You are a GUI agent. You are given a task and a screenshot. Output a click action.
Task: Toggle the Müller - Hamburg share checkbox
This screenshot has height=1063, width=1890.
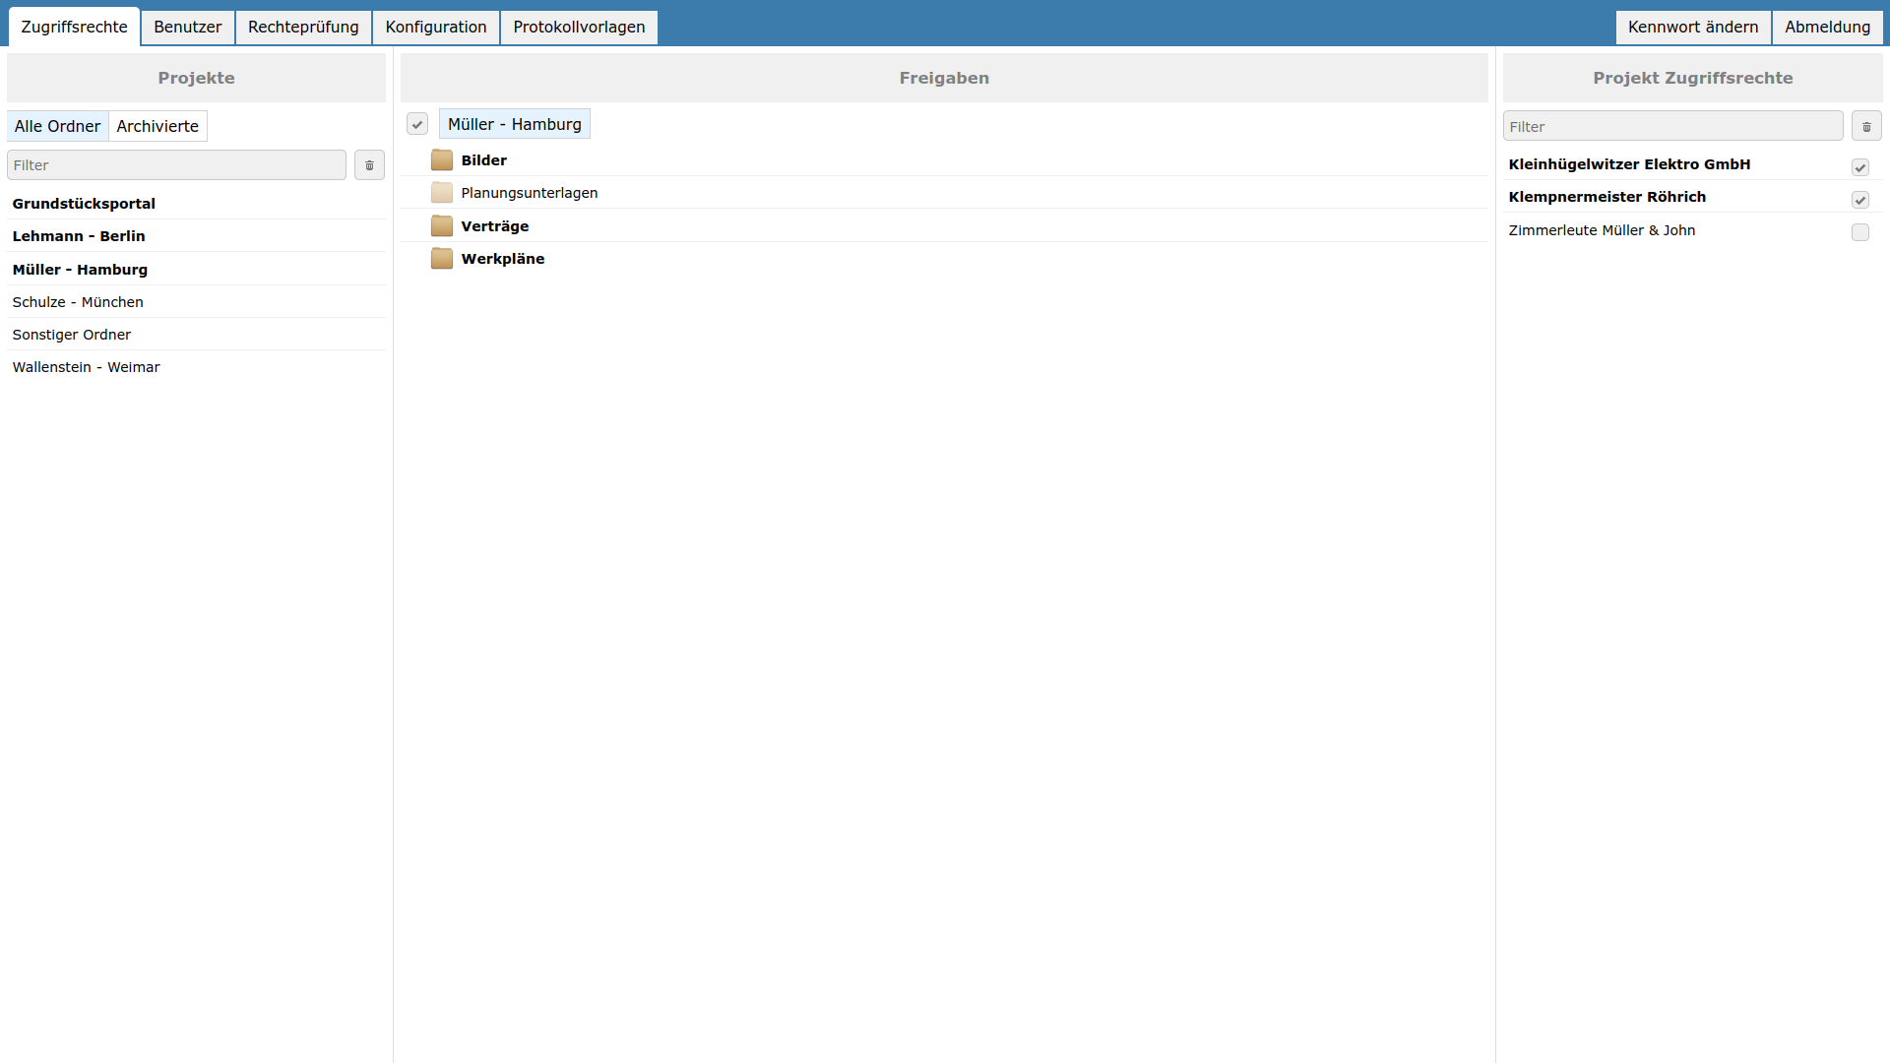click(417, 124)
